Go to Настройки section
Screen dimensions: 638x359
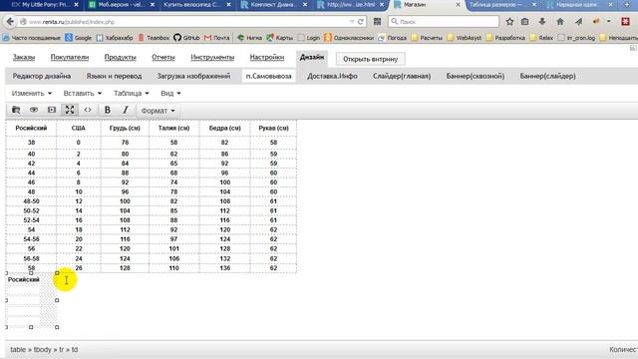tap(267, 58)
